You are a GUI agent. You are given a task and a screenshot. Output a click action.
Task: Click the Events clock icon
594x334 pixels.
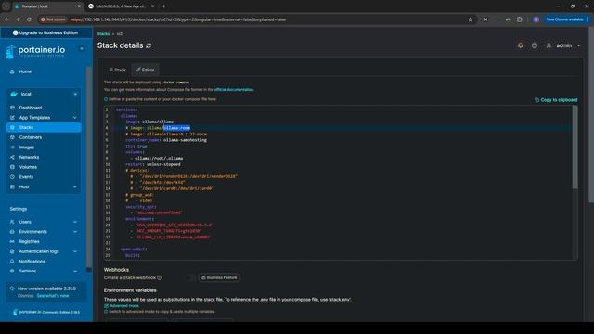click(x=12, y=177)
